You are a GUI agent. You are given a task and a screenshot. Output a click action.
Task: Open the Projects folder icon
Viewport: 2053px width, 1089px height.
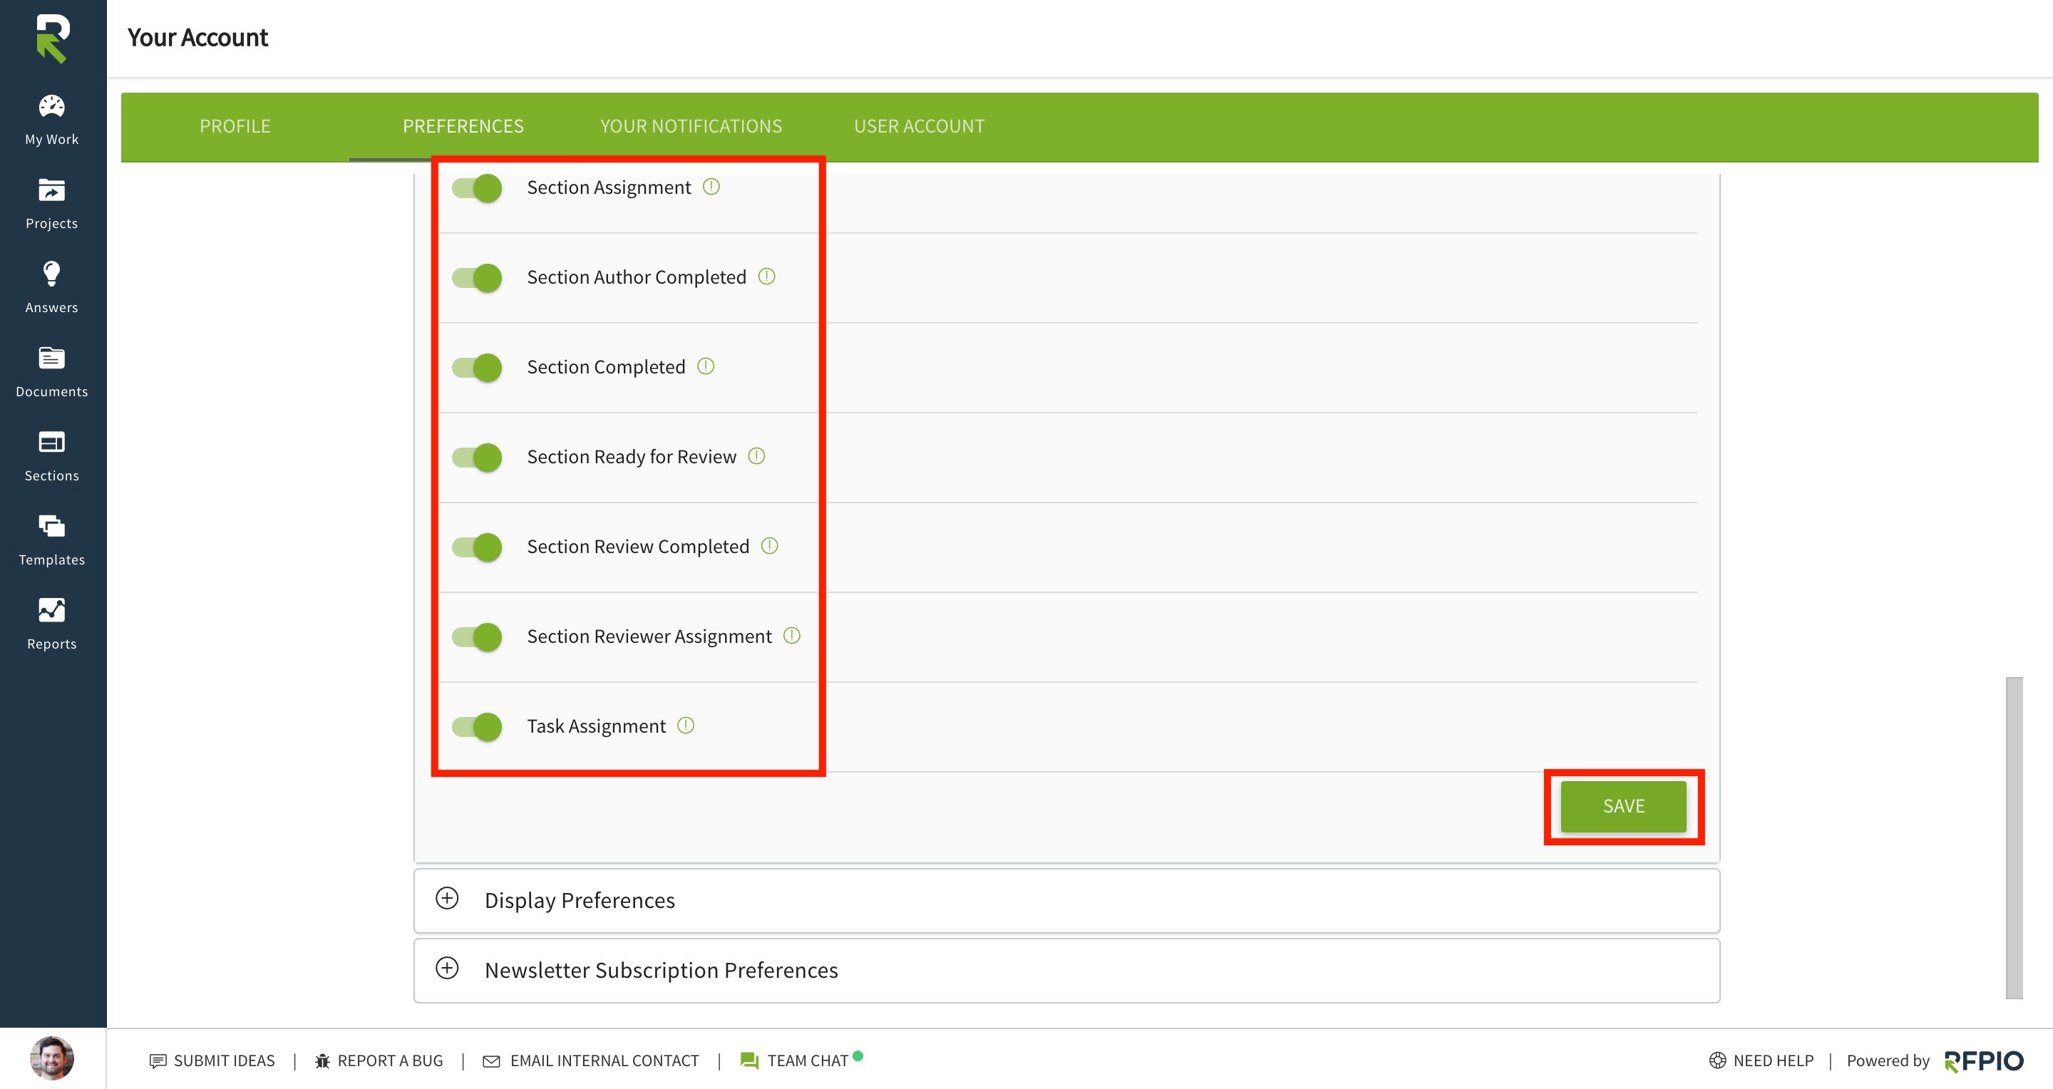(52, 190)
